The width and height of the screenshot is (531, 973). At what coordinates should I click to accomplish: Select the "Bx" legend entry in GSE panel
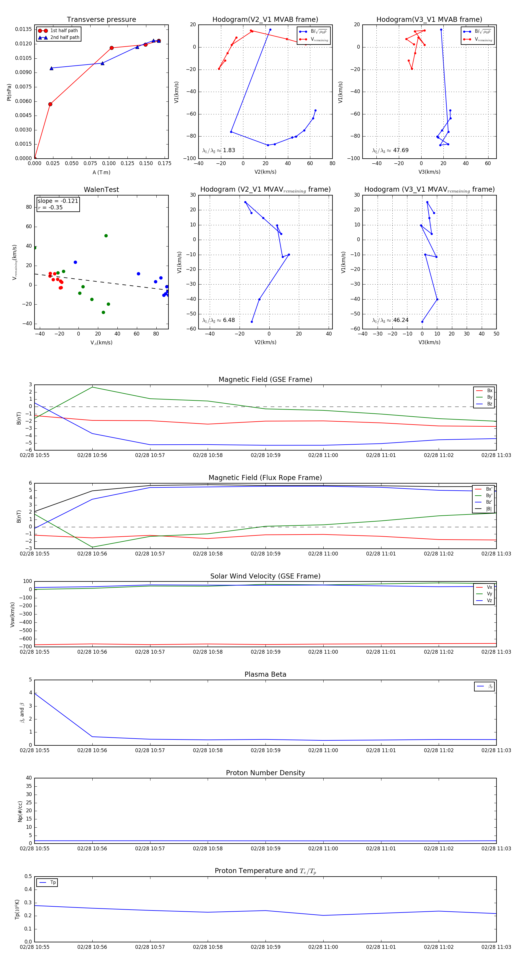pos(484,391)
